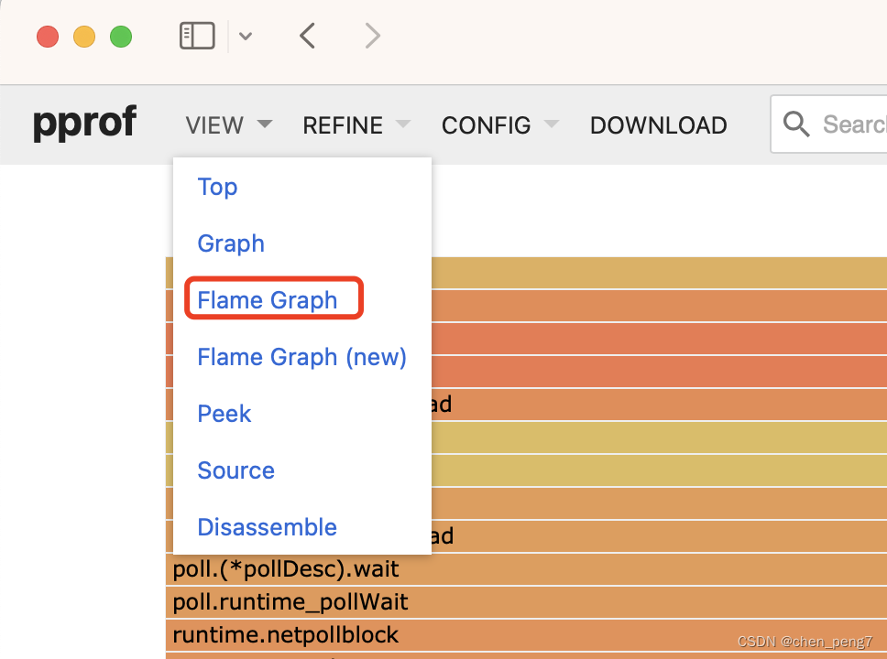
Task: Open the VIEW dropdown menu
Action: point(228,124)
